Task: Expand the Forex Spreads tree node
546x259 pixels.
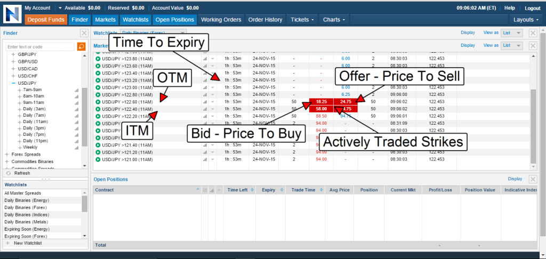Action: [x=7, y=154]
